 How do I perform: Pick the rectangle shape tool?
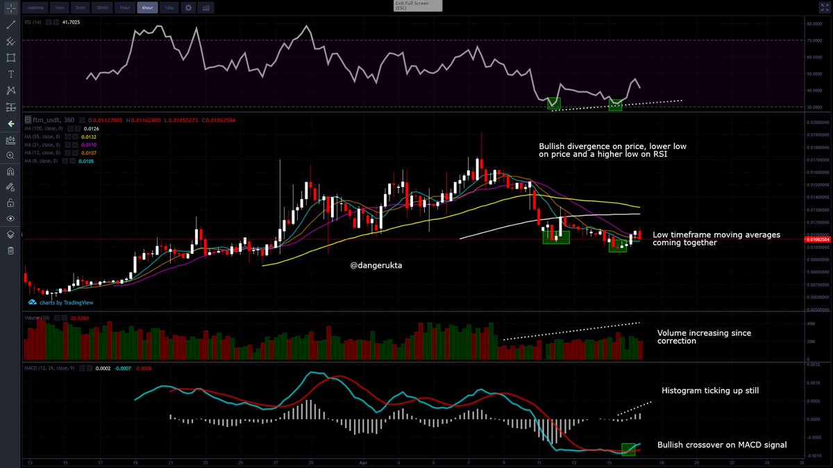(x=10, y=58)
